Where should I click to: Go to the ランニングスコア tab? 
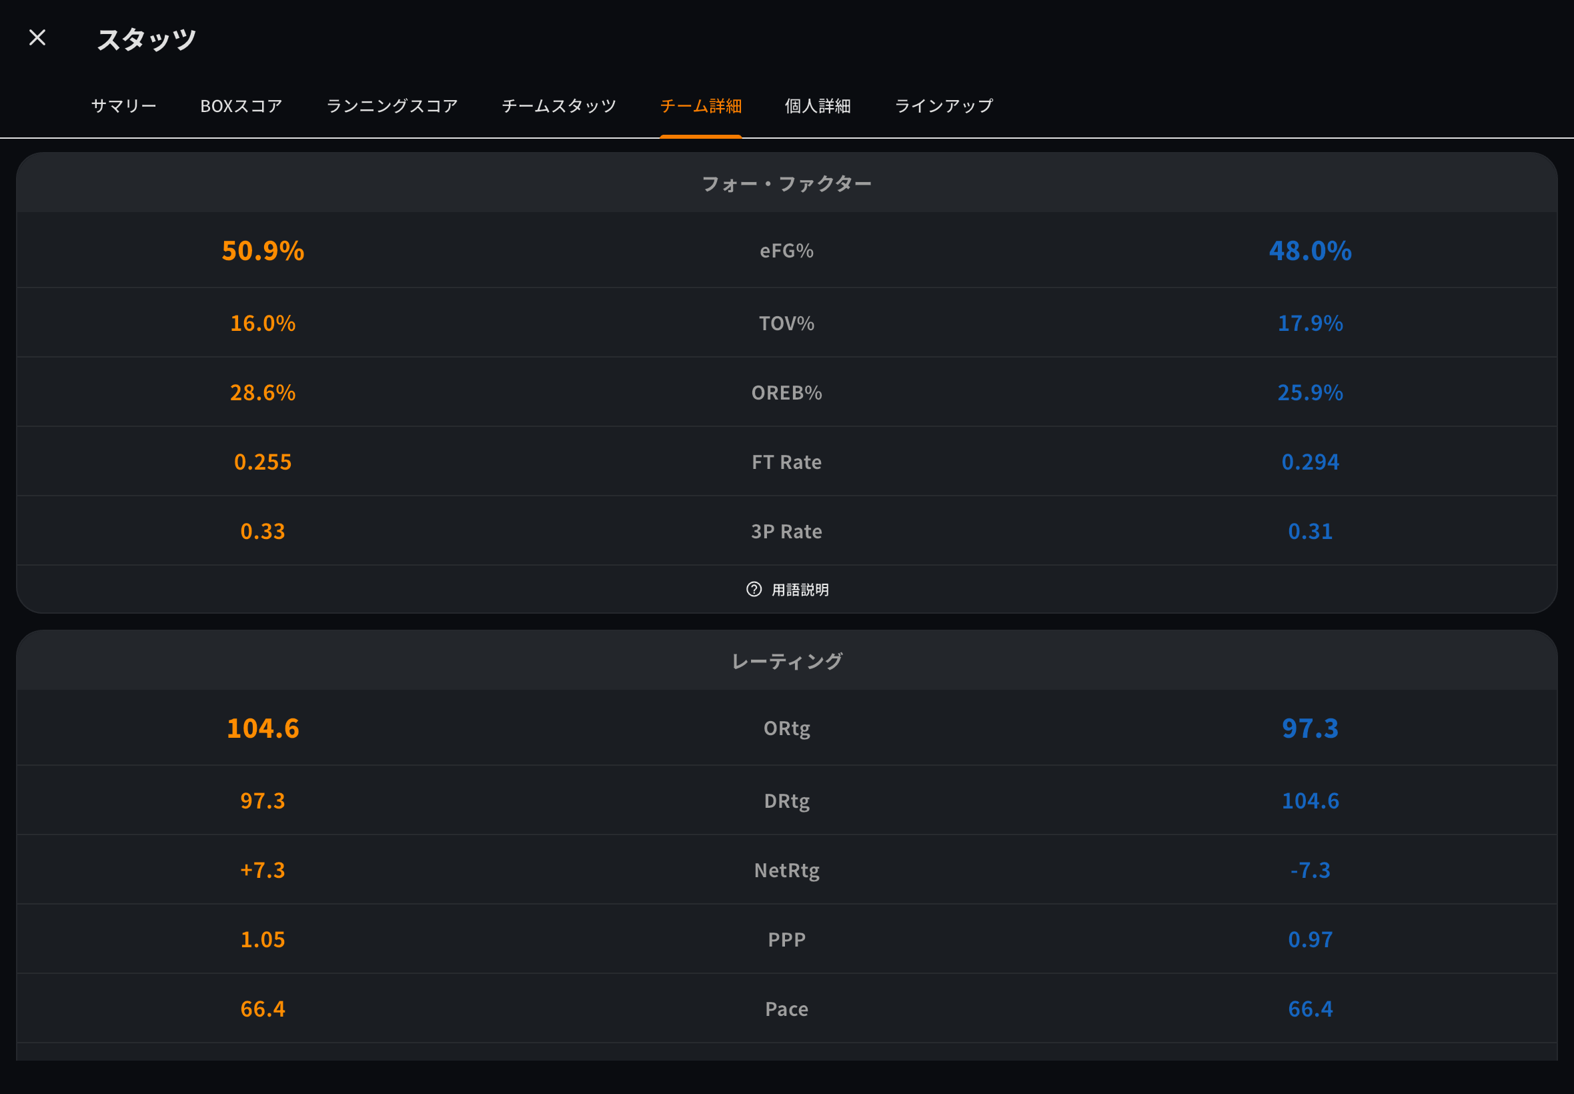[x=392, y=105]
